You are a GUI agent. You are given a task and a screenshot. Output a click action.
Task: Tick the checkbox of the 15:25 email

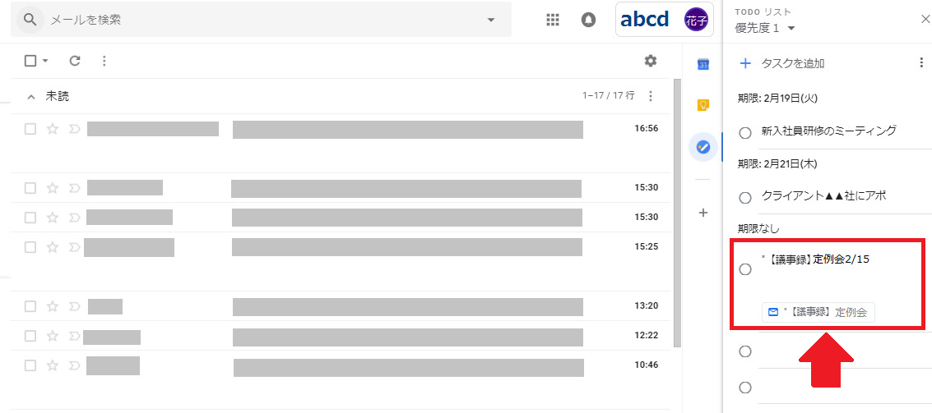pyautogui.click(x=30, y=247)
